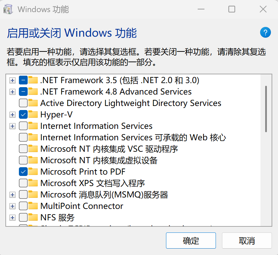Viewport: 278px width, 255px height.
Task: Click the Microsoft Print to PDF folder icon
Action: point(33,172)
